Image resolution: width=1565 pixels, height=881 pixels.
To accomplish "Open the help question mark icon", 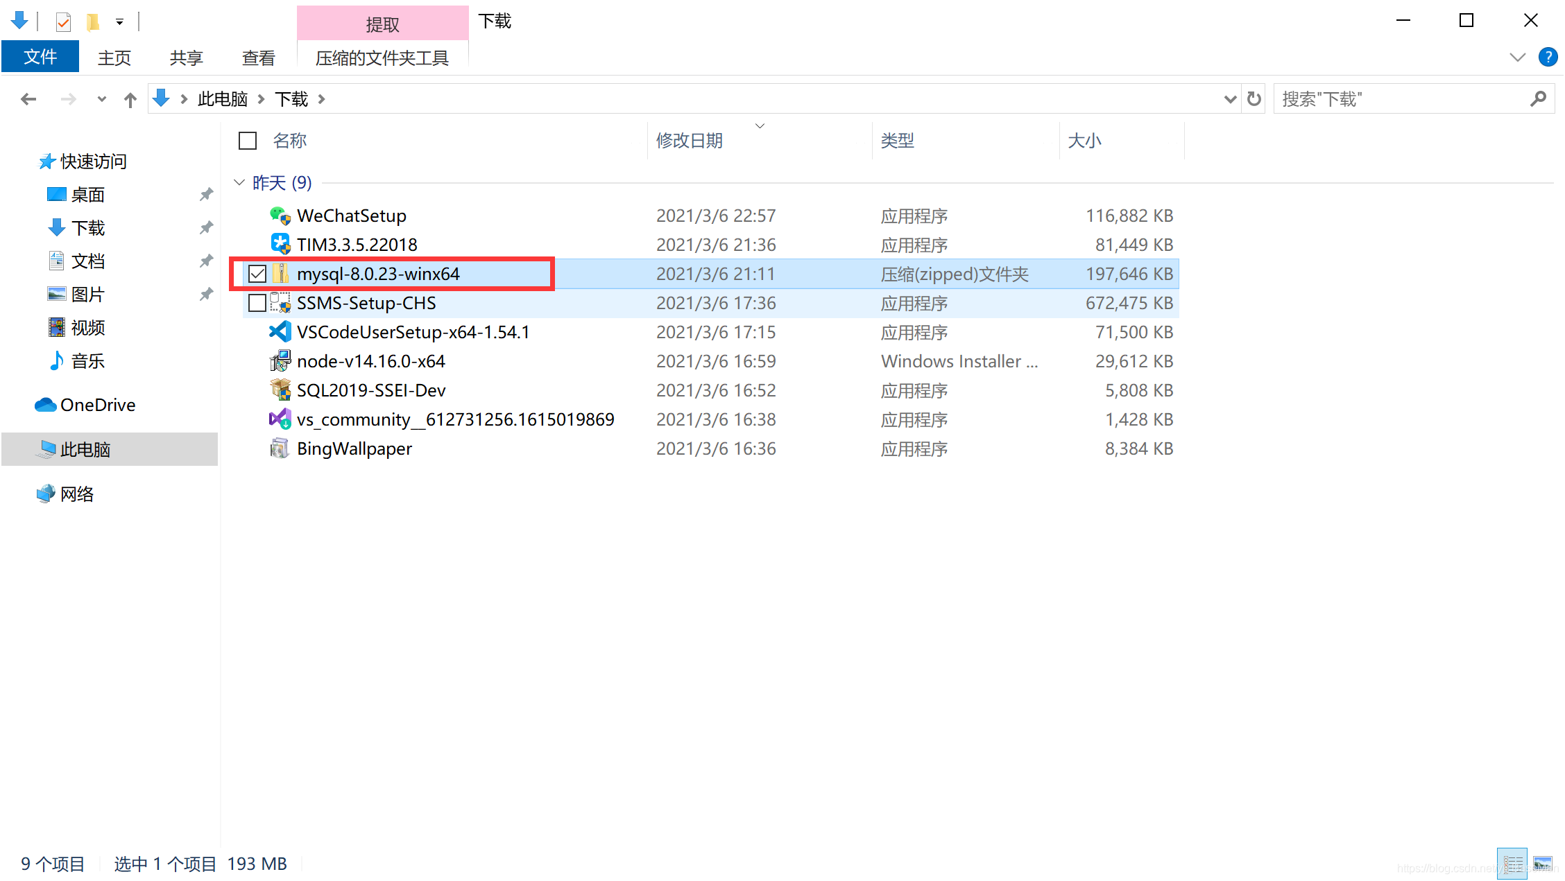I will pos(1548,57).
